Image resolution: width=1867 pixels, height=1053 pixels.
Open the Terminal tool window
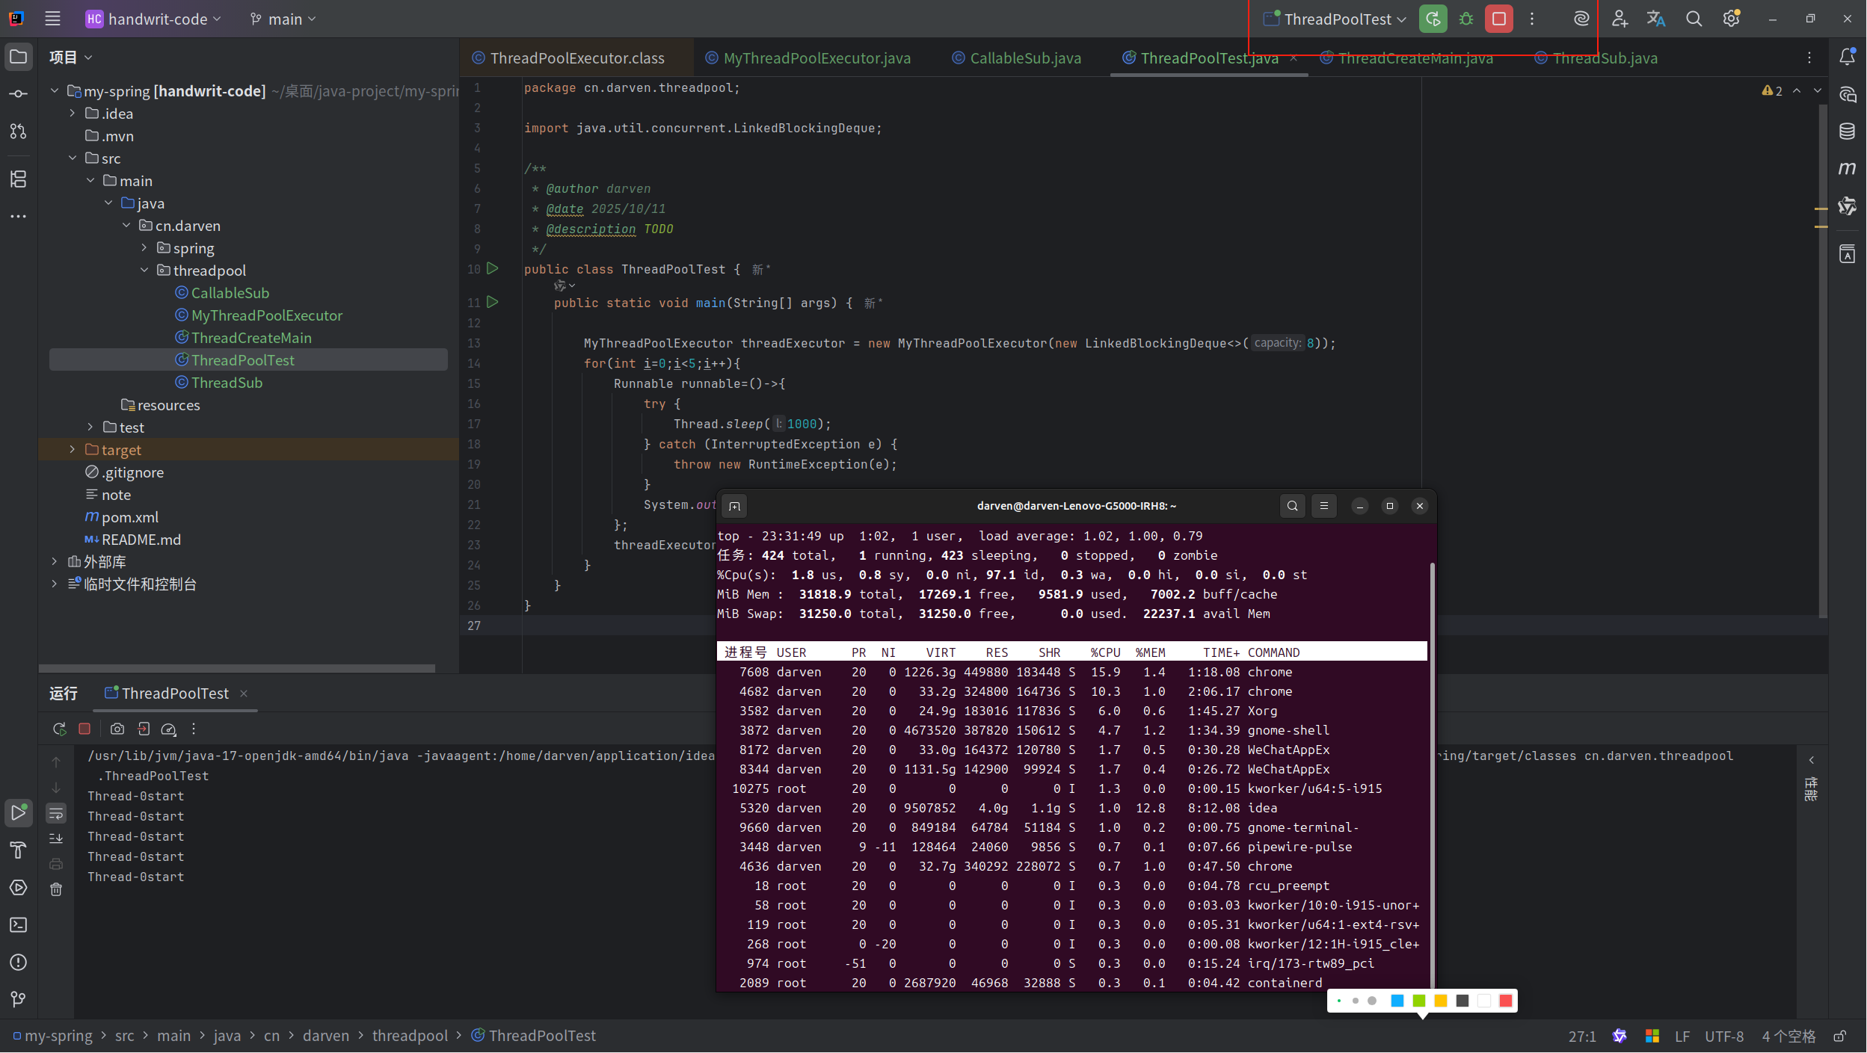[18, 924]
